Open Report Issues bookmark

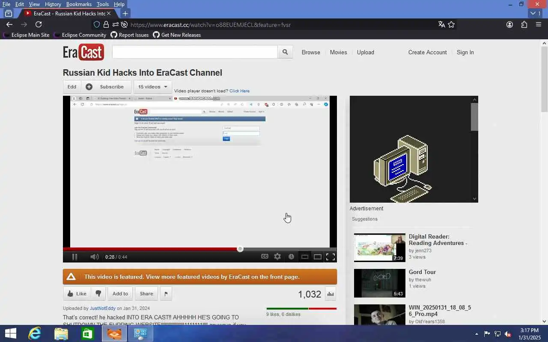(x=130, y=35)
